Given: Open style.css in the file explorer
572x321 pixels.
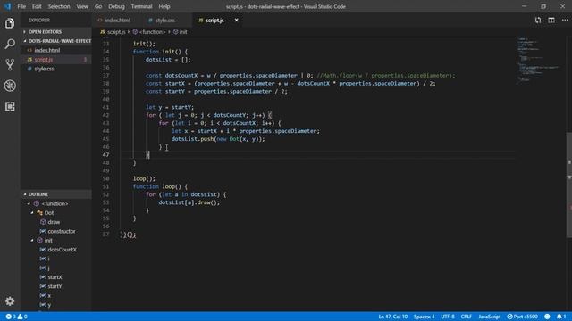Looking at the screenshot, I should click(x=55, y=69).
